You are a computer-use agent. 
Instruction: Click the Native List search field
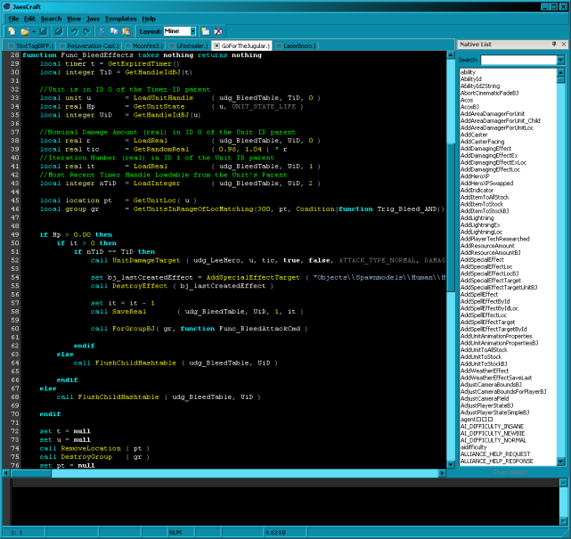(x=518, y=60)
